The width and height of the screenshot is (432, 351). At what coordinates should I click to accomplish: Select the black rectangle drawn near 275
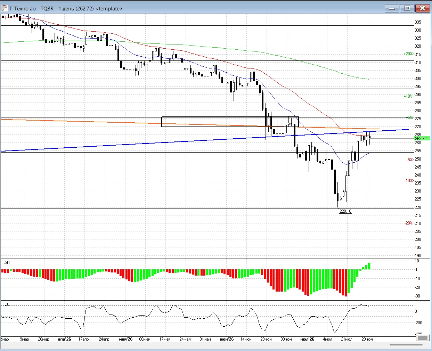coord(230,122)
